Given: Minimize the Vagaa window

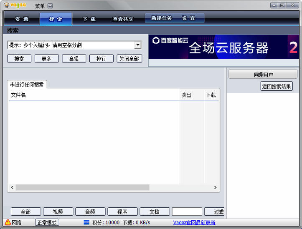Looking at the screenshot, I should [x=274, y=5].
